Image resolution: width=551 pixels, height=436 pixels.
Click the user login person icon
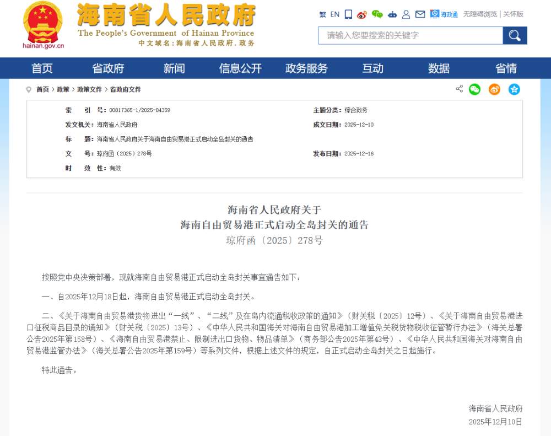tap(406, 14)
